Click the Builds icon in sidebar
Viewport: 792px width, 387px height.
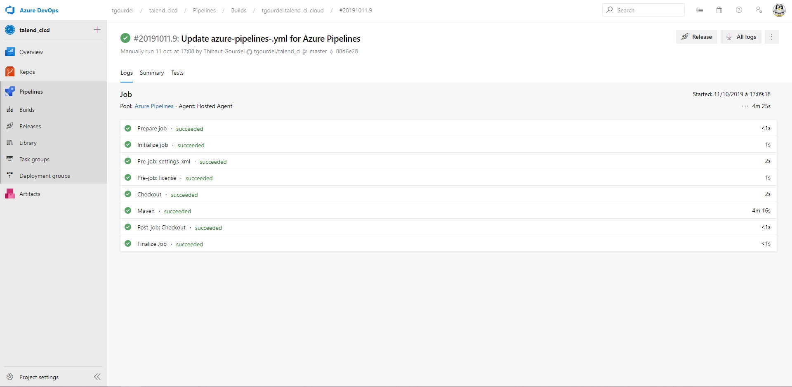[10, 110]
